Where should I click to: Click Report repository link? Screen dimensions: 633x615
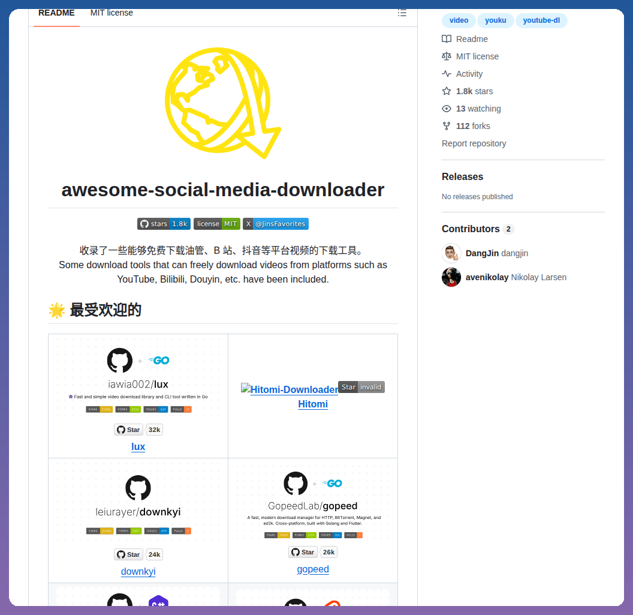(474, 143)
